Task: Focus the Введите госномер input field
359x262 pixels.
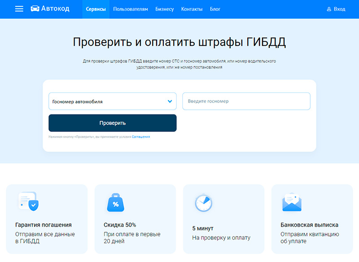Action: (246, 101)
